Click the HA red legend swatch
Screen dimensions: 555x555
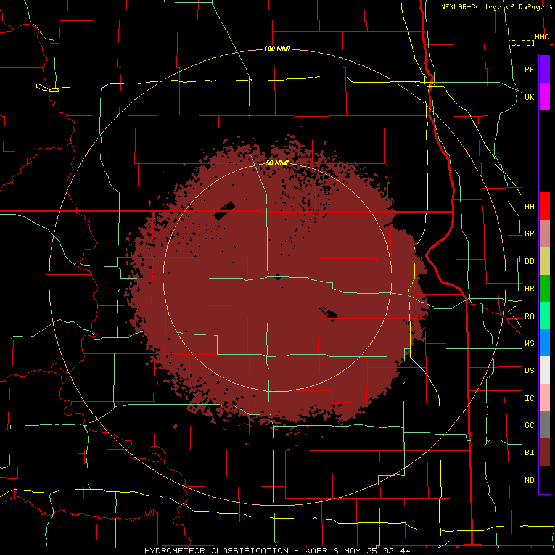pos(545,206)
